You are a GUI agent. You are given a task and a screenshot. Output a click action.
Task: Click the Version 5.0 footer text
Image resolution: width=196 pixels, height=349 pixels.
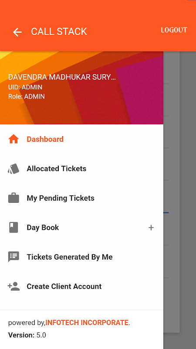27,335
